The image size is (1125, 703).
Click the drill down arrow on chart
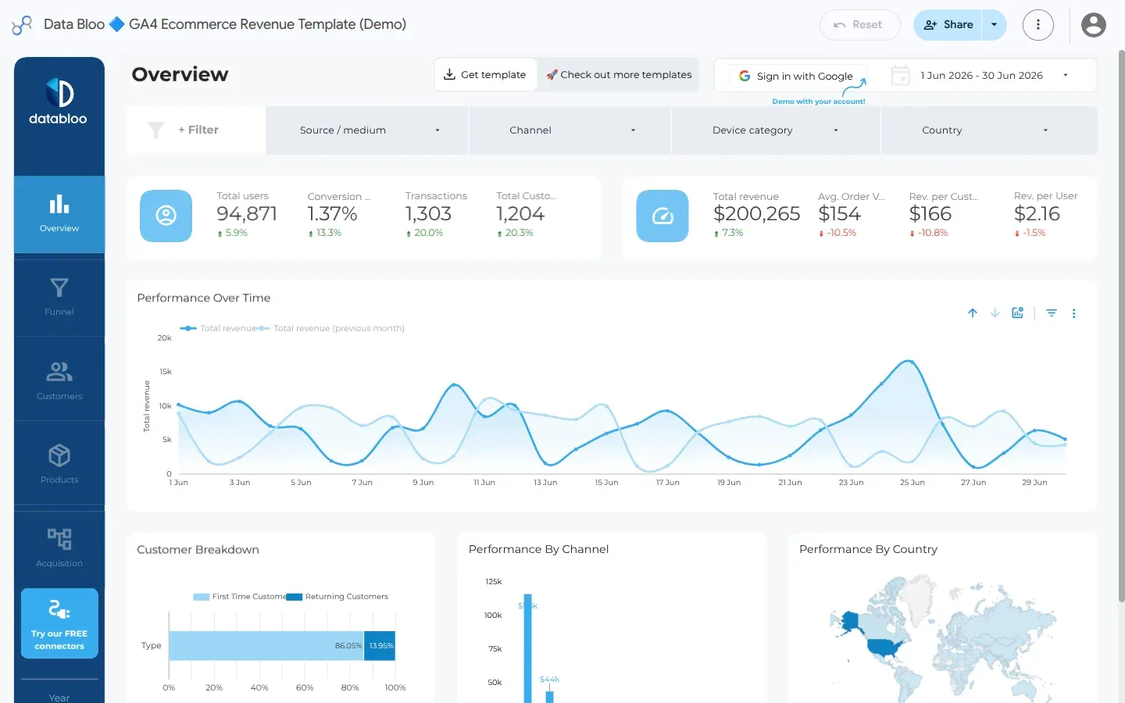[x=995, y=313]
